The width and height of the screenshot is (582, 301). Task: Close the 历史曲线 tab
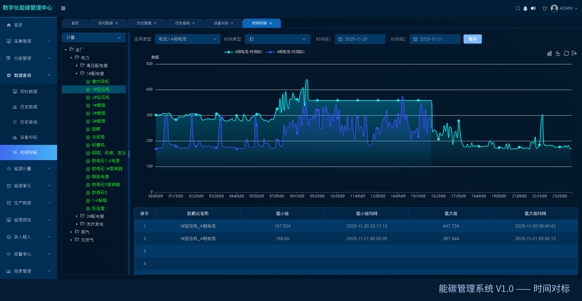tap(194, 23)
